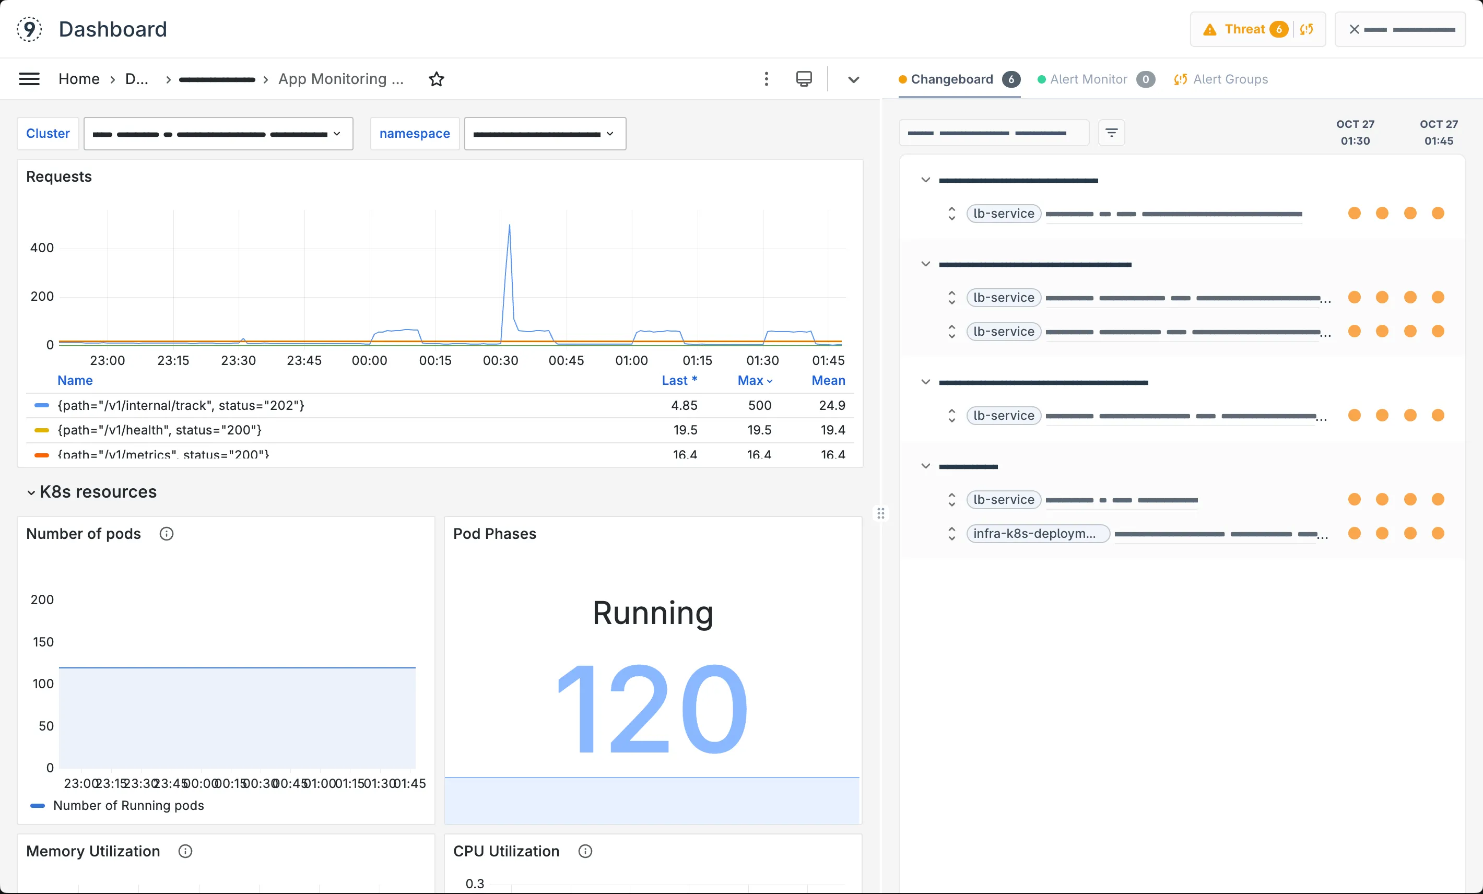This screenshot has height=894, width=1483.
Task: Sort legend by Max column
Action: pyautogui.click(x=755, y=381)
